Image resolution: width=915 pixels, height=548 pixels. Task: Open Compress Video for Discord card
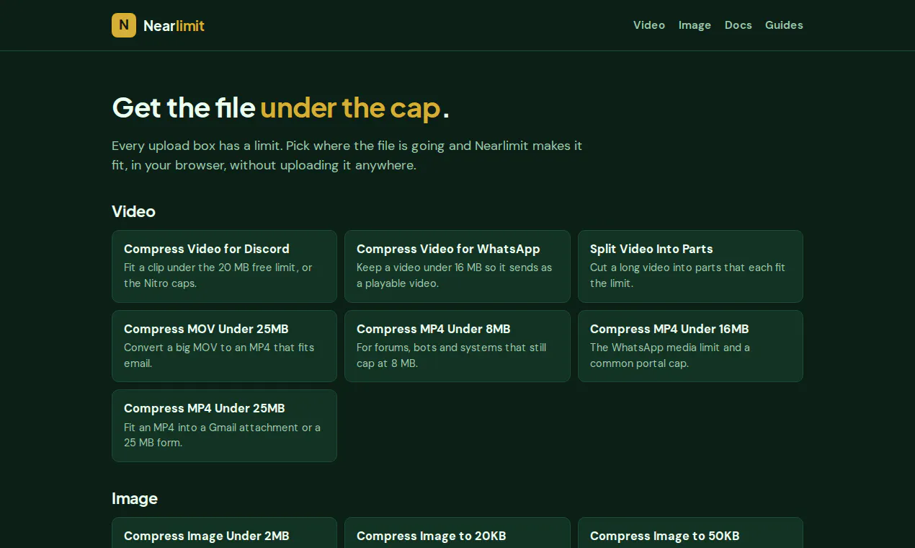224,266
